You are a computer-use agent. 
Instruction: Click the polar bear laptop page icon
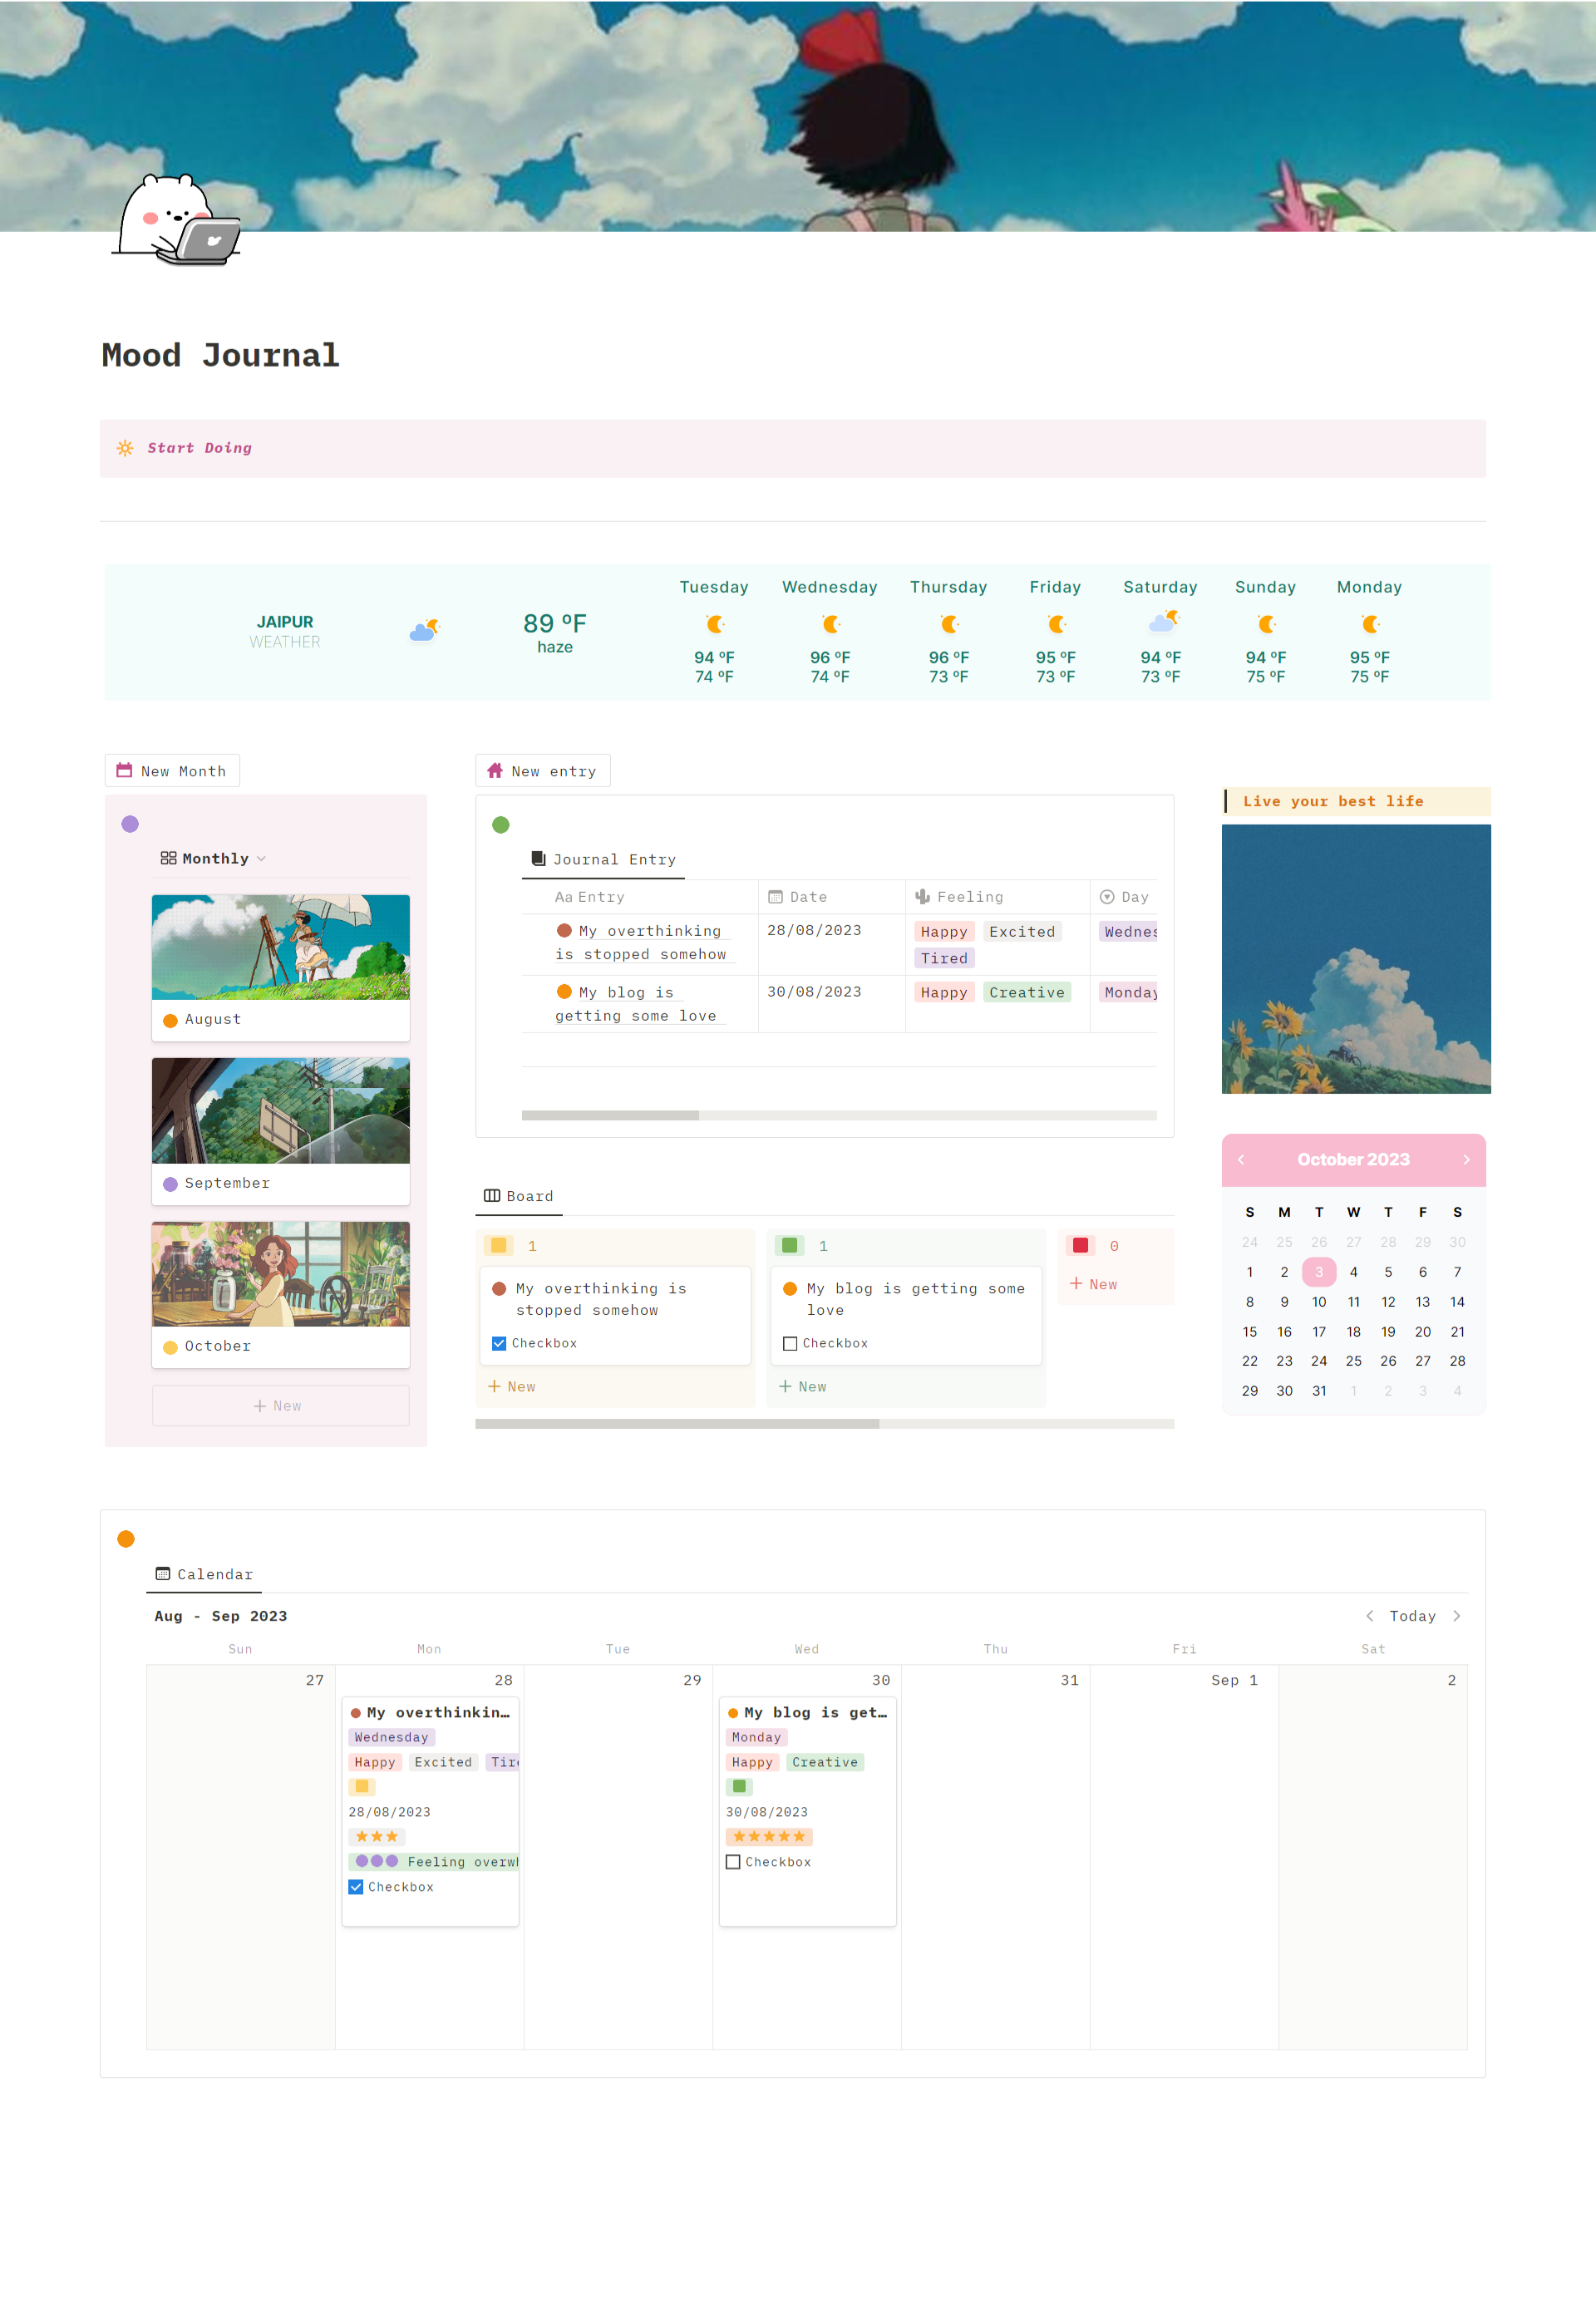point(177,220)
